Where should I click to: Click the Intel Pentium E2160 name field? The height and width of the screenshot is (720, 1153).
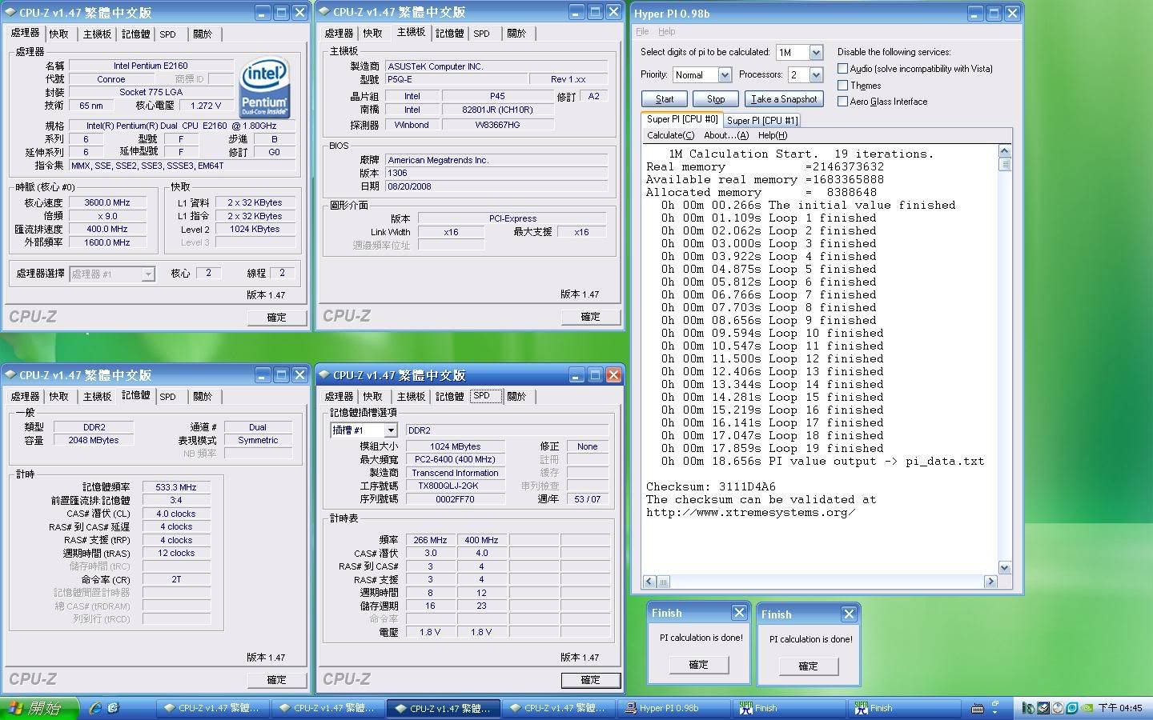coord(151,66)
